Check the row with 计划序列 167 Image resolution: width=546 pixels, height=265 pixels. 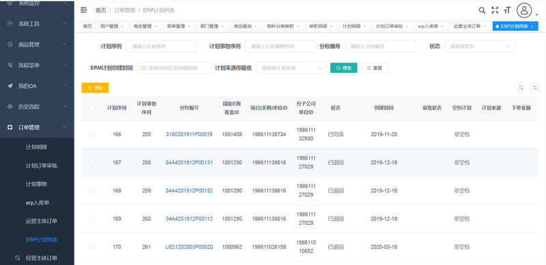[91, 162]
